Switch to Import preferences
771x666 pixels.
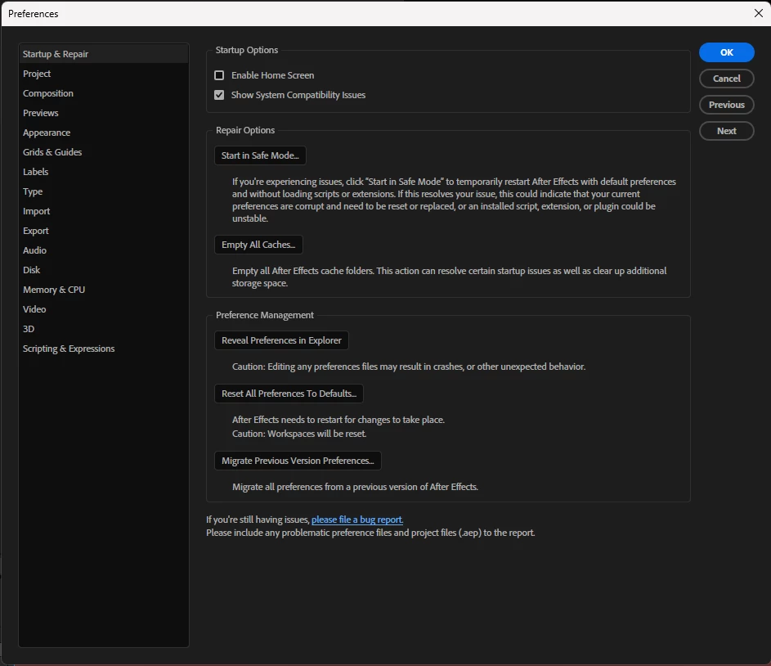click(x=103, y=212)
